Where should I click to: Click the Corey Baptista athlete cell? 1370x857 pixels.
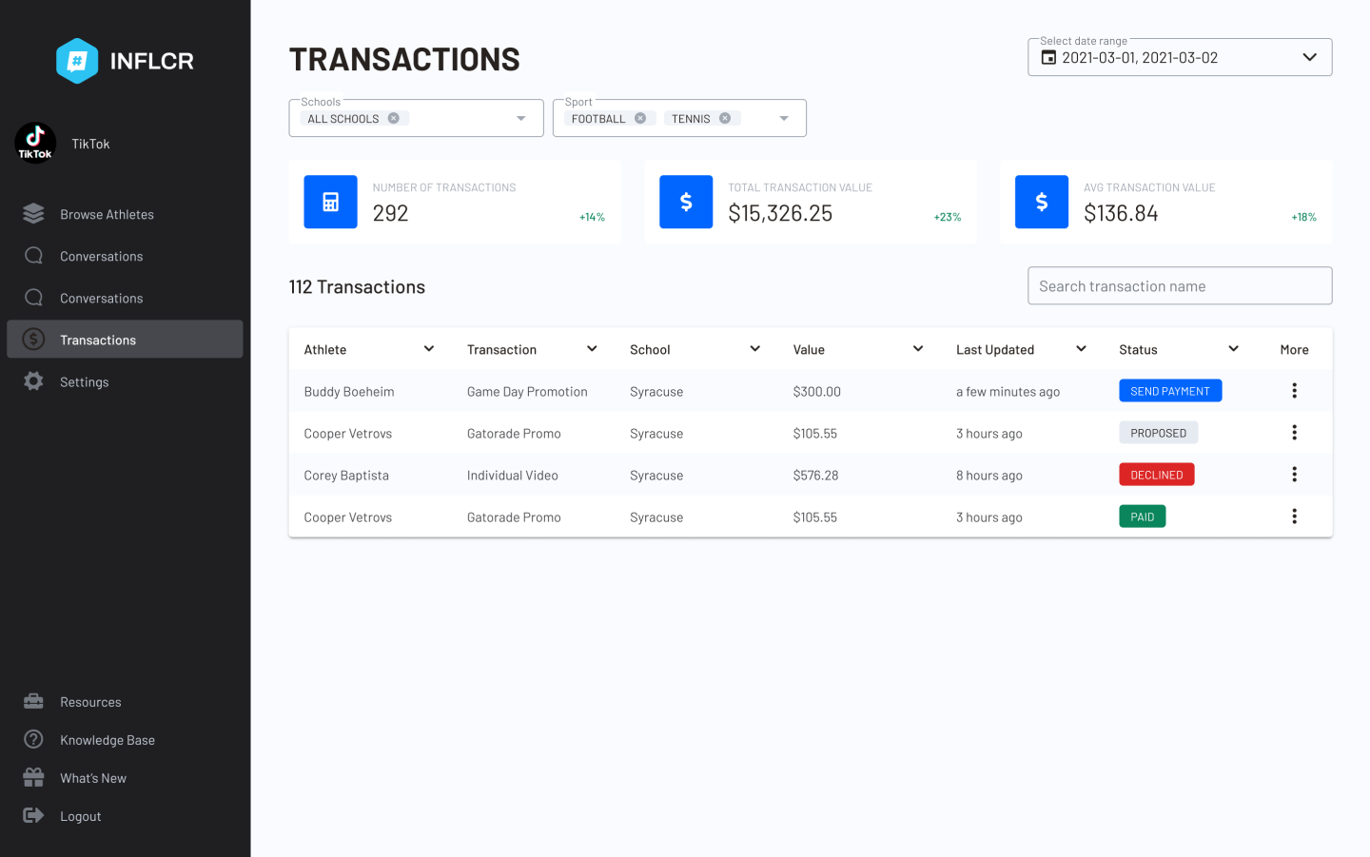click(x=346, y=476)
